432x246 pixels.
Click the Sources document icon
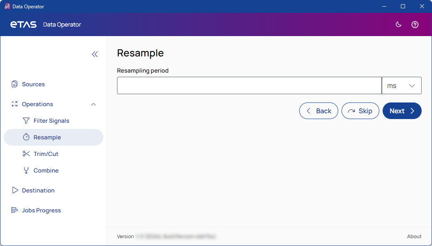pos(15,84)
